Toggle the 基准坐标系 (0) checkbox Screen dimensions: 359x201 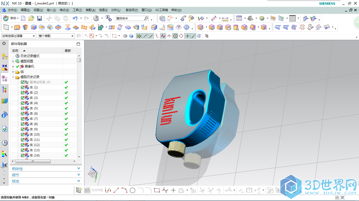coord(22,82)
